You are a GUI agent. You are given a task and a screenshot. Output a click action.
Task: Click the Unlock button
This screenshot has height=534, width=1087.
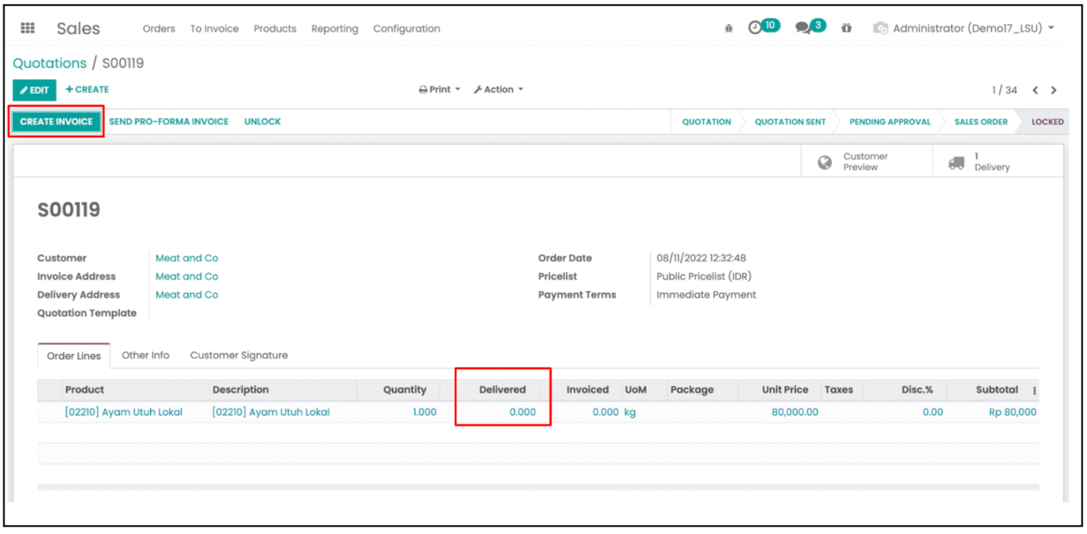click(x=262, y=121)
